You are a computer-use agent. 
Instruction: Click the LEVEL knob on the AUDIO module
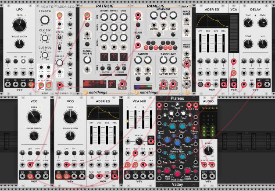coord(208,151)
